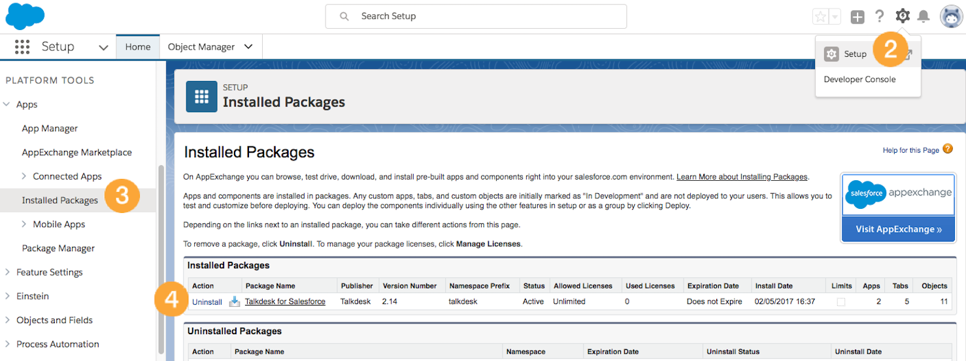Image resolution: width=966 pixels, height=361 pixels.
Task: Expand the Feature Settings section
Action: click(x=7, y=272)
